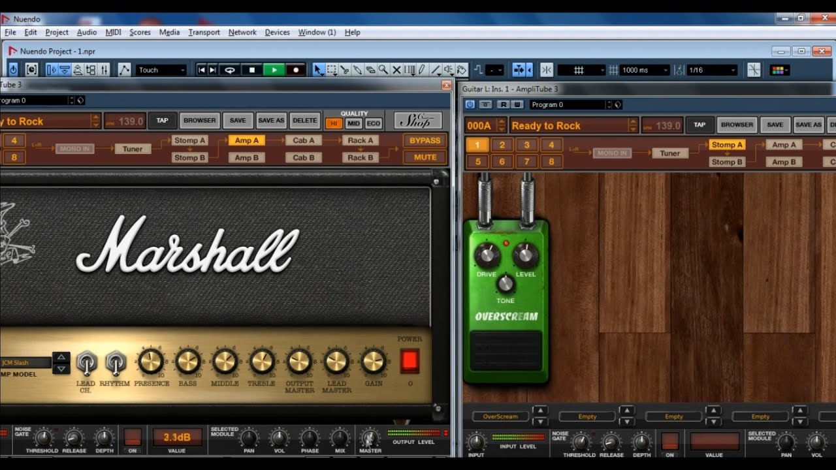
Task: Select the Color paint bucket tool
Action: (x=461, y=70)
